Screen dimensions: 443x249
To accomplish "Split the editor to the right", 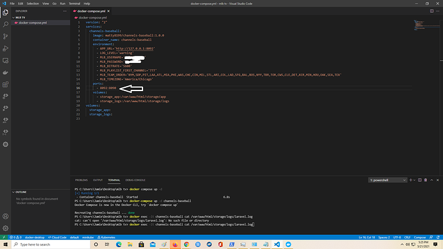I will (x=431, y=11).
